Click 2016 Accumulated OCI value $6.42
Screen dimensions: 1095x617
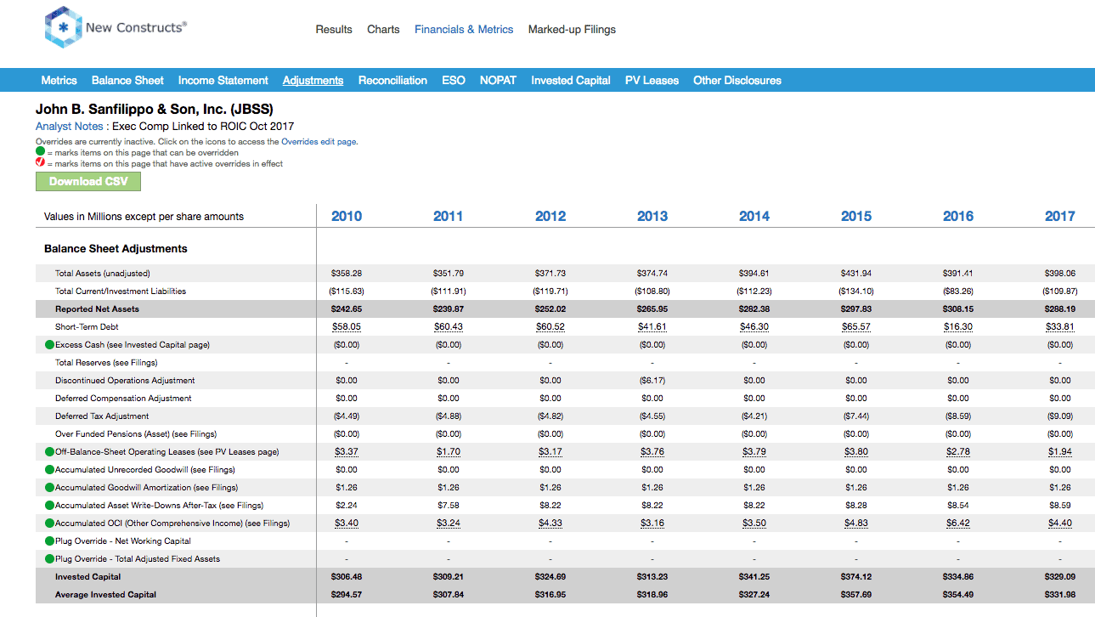click(958, 524)
